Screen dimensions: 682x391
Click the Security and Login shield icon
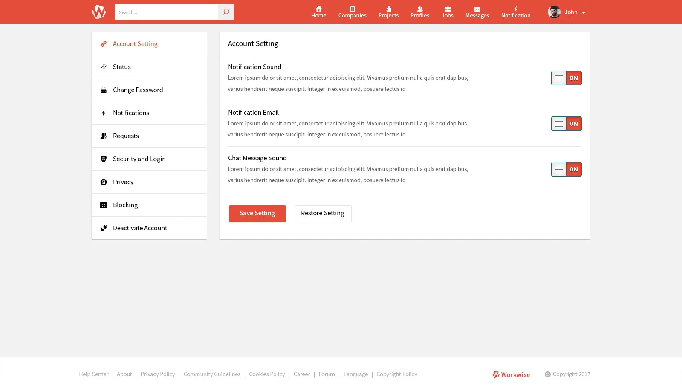point(104,159)
